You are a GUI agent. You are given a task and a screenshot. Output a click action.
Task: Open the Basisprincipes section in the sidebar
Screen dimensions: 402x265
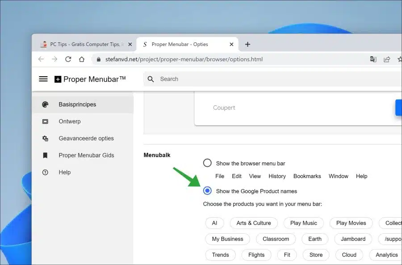tap(83, 104)
